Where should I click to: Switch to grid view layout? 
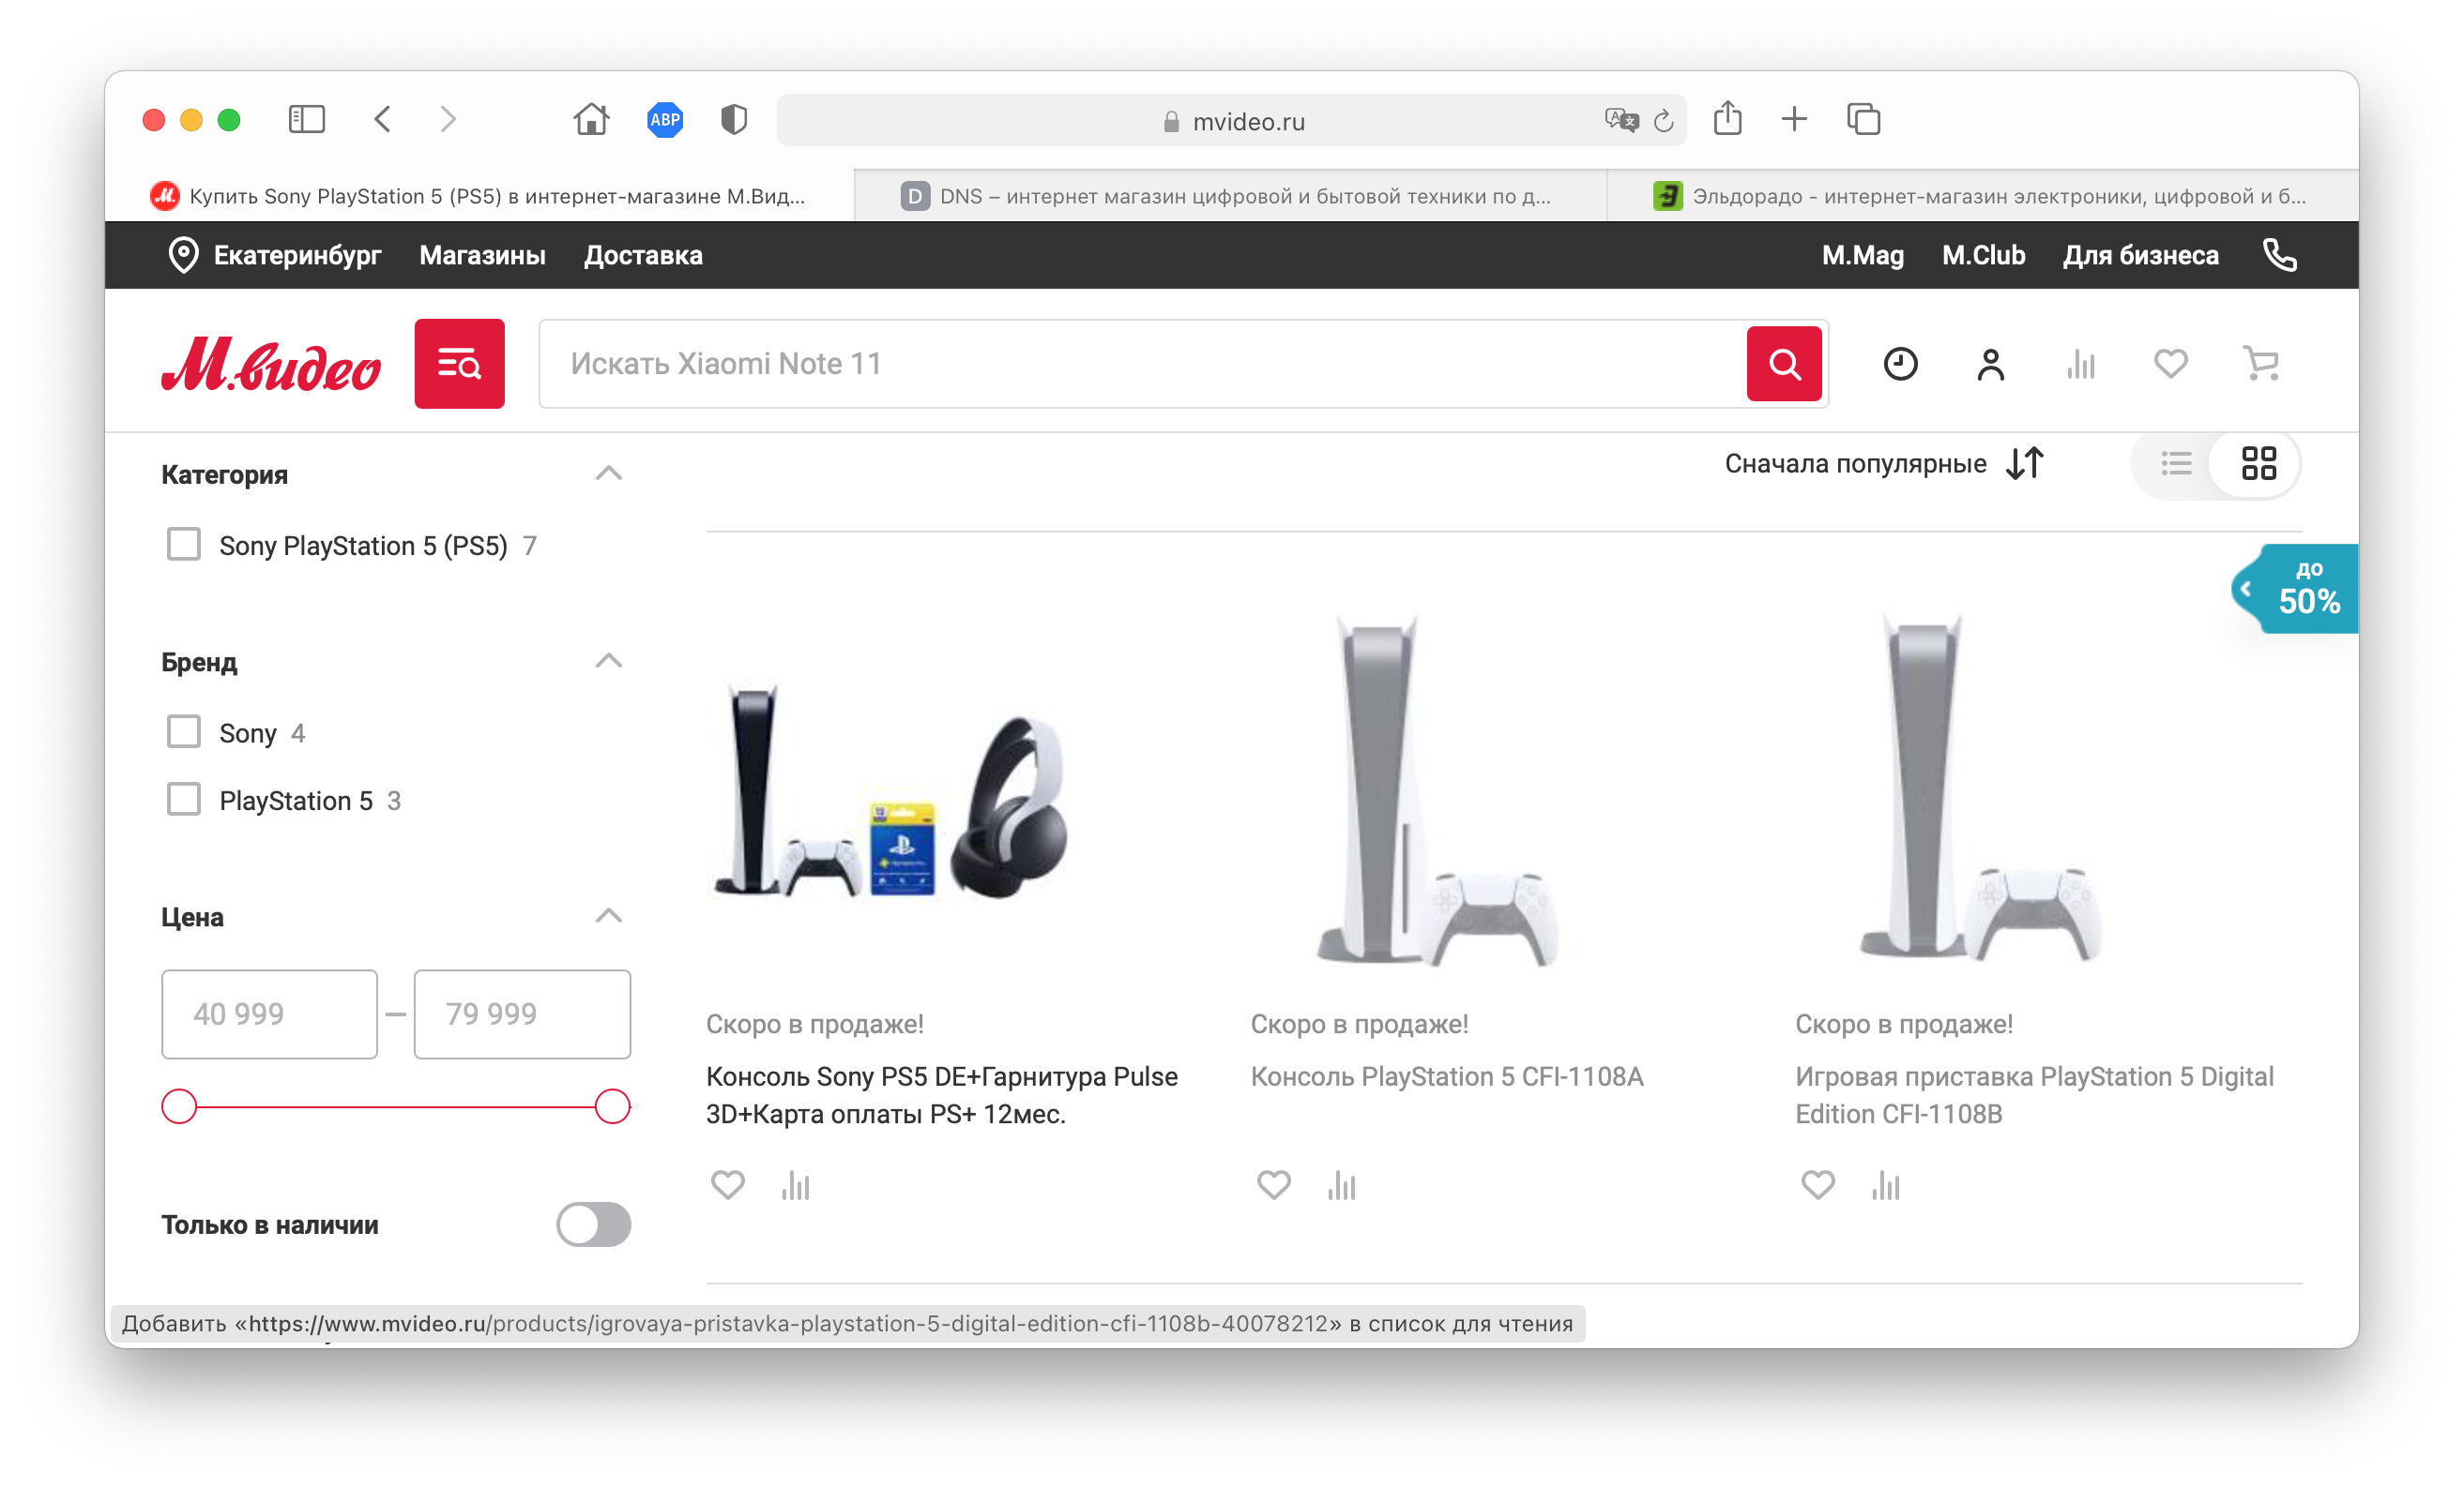pyautogui.click(x=2259, y=464)
